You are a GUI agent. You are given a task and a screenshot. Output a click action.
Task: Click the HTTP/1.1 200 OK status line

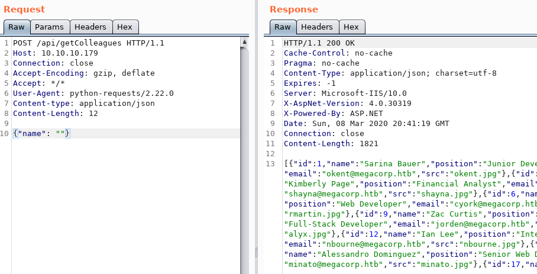click(x=319, y=43)
